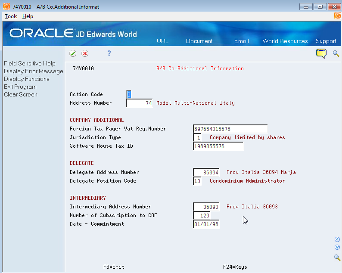
Task: Open help via blue question mark icon
Action: click(109, 53)
